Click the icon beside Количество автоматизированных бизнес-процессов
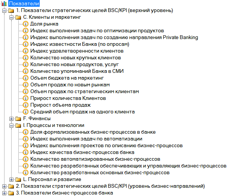Screen dimensions: 228x196 (25, 159)
